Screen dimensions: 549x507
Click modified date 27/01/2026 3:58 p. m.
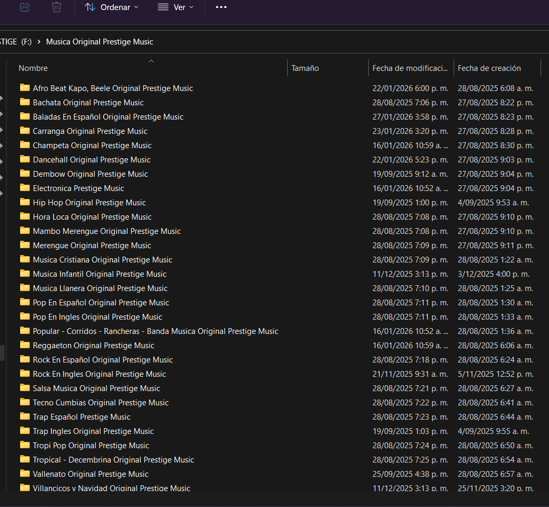click(410, 117)
